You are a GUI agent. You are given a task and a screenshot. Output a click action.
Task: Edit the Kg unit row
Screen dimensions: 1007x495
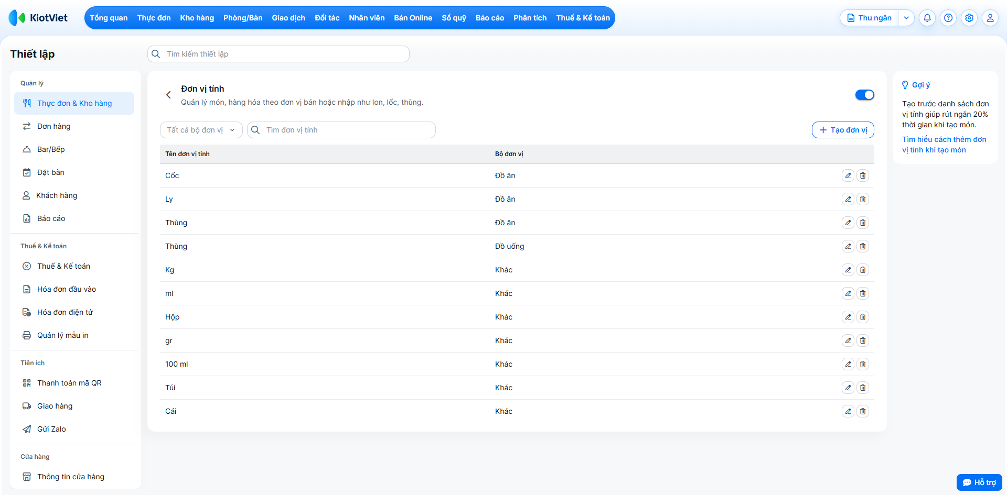(848, 270)
